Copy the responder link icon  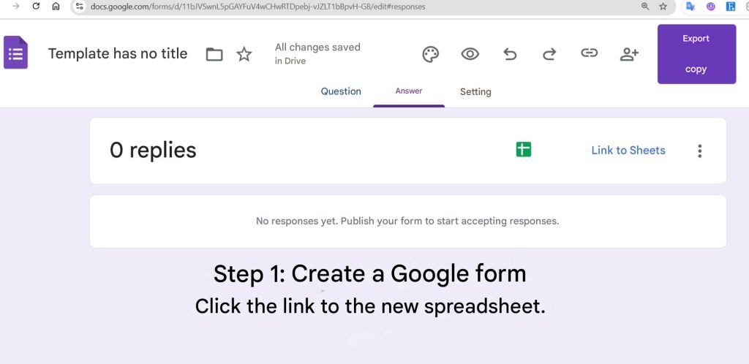coord(589,53)
